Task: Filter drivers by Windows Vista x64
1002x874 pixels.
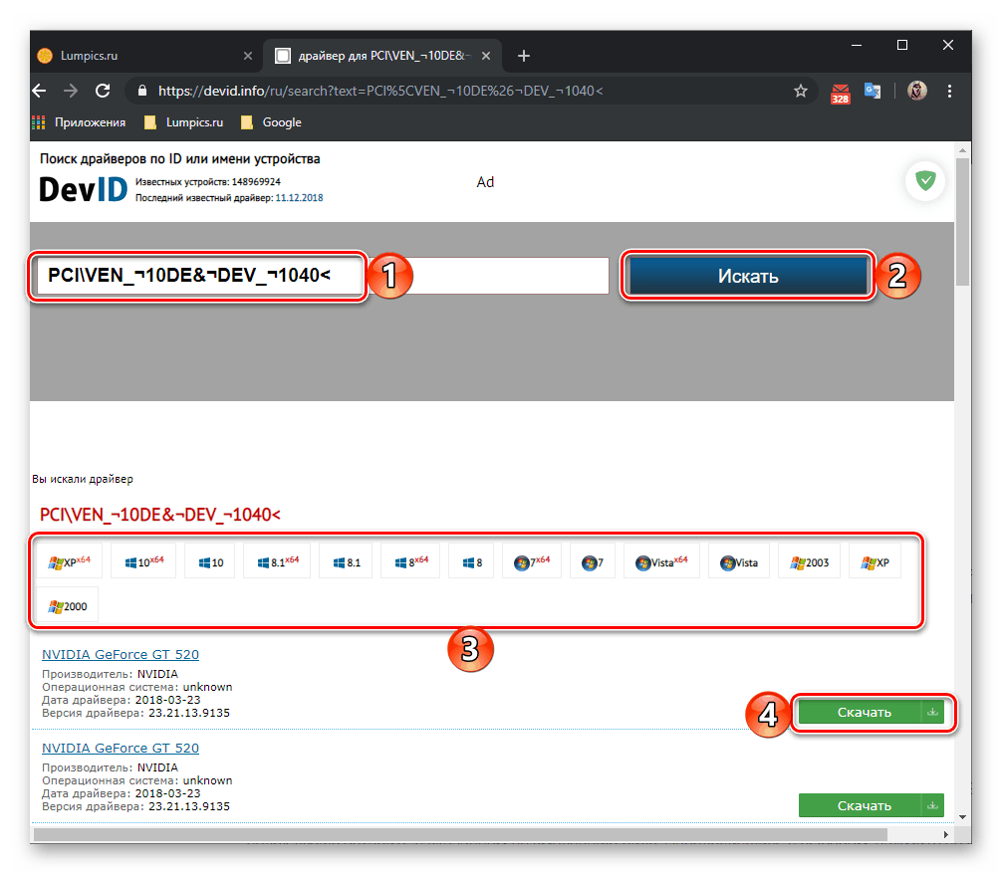Action: (x=661, y=562)
